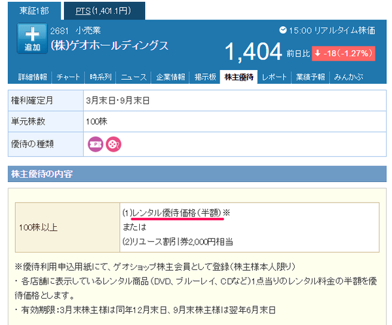The width and height of the screenshot is (392, 325).
Task: Click the ticket-shaped 優待 type icon
Action: point(95,145)
